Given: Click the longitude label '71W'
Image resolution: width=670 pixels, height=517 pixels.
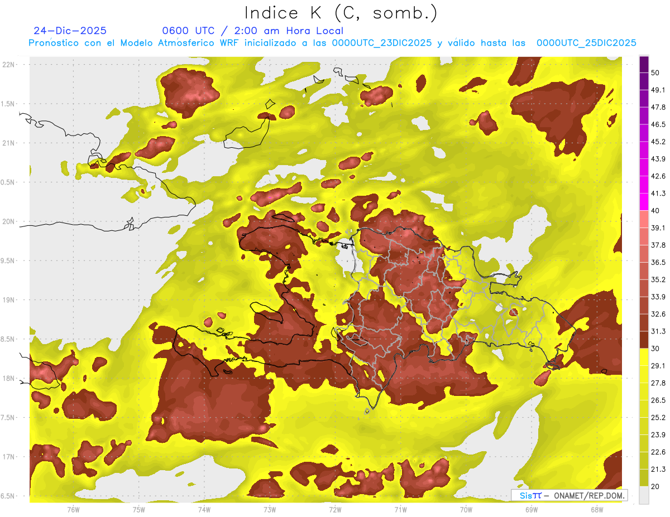Looking at the screenshot, I should click(x=400, y=509).
